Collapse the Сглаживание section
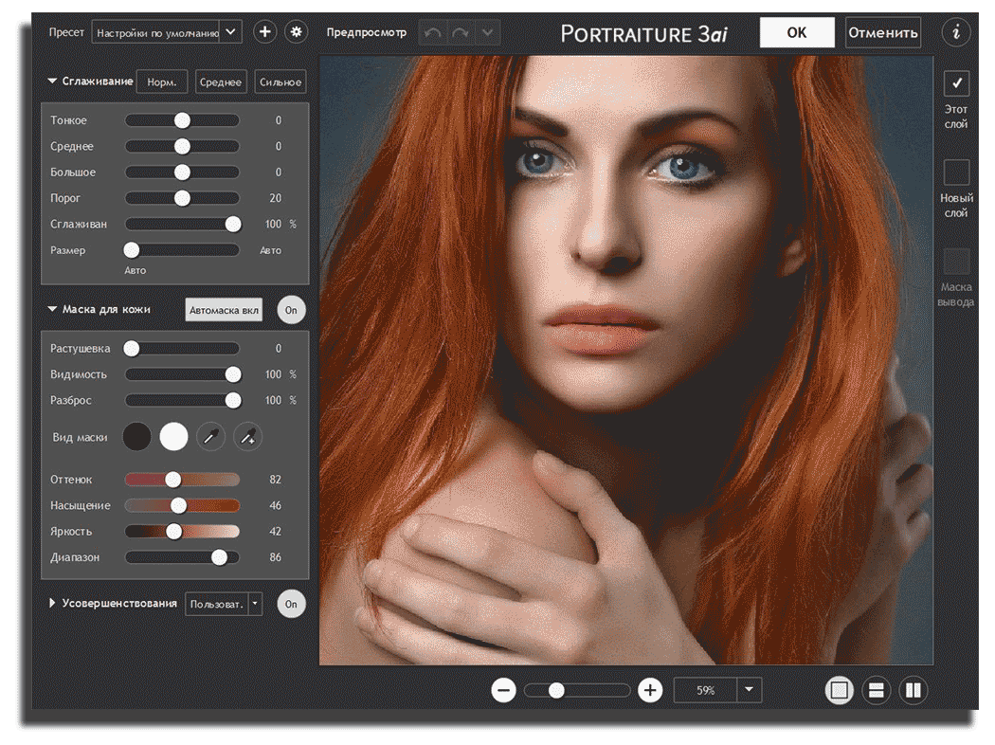 53,82
